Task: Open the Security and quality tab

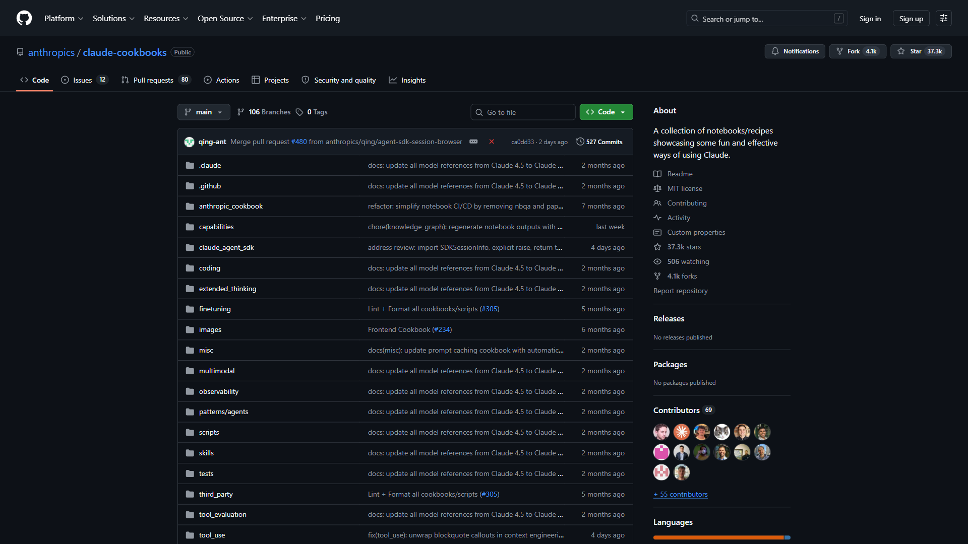Action: (x=339, y=80)
